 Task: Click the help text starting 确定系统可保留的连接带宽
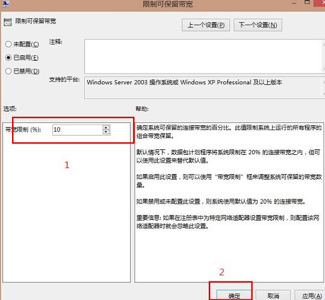(x=229, y=132)
